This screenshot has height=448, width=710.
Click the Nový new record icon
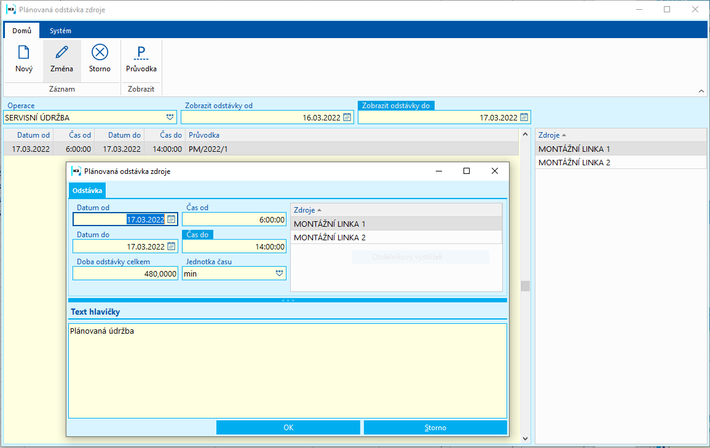pos(24,53)
